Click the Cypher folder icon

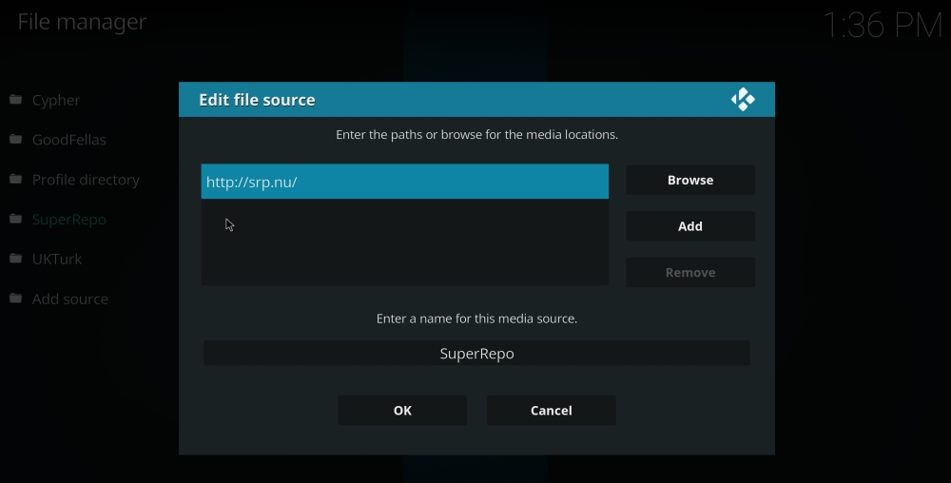pyautogui.click(x=16, y=100)
